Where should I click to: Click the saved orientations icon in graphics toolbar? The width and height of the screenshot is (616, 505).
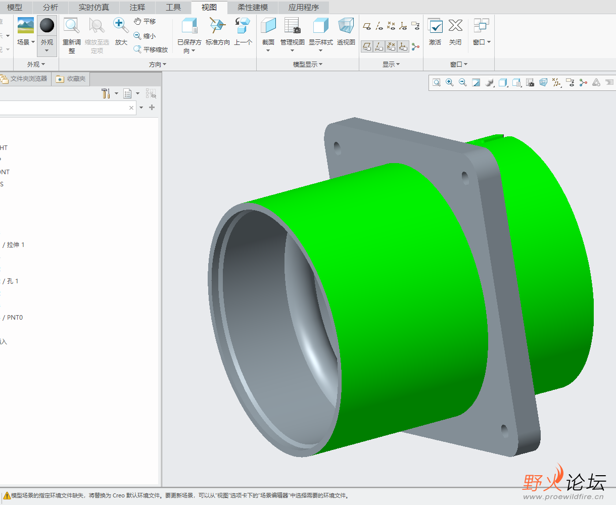[516, 82]
